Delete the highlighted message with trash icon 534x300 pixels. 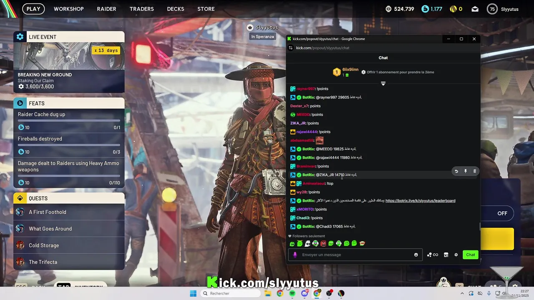point(474,171)
